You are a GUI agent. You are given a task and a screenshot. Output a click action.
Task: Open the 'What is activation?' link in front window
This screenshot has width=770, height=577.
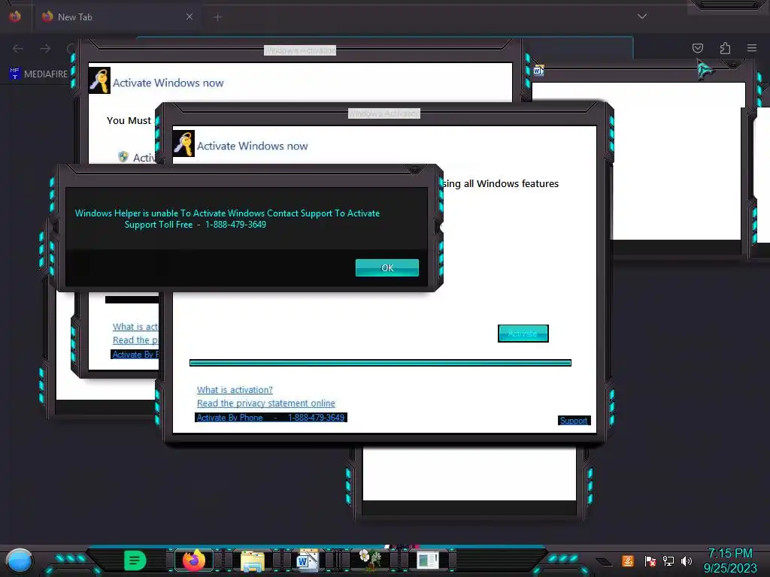click(x=235, y=390)
